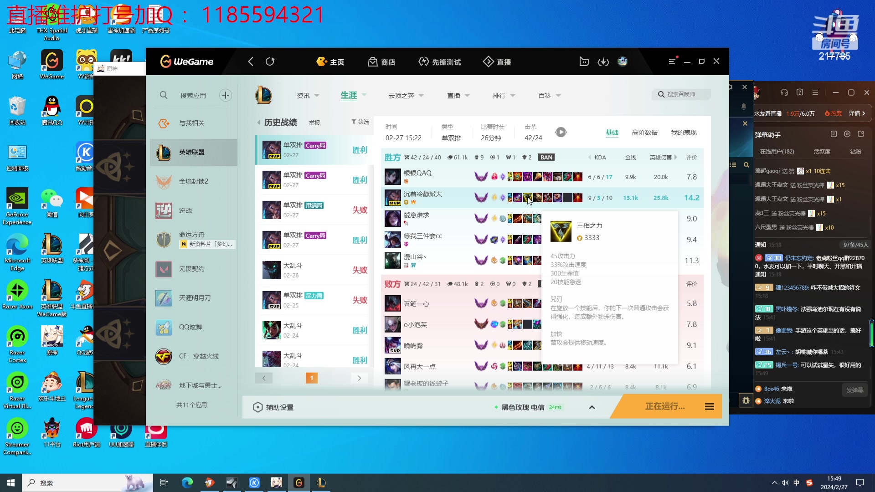Viewport: 875px width, 492px height.
Task: Click the WeGame refresh icon
Action: click(x=270, y=61)
